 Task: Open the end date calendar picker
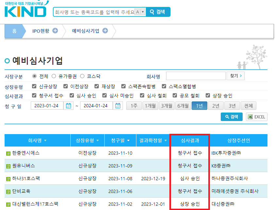coord(118,106)
